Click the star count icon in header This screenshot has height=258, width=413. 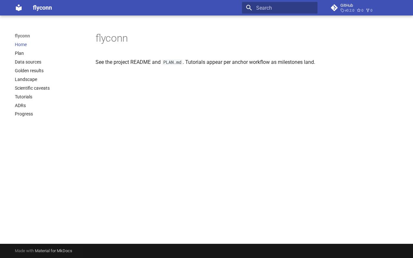(358, 10)
